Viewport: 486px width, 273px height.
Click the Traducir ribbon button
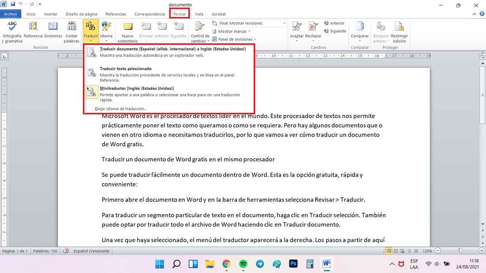click(x=91, y=31)
